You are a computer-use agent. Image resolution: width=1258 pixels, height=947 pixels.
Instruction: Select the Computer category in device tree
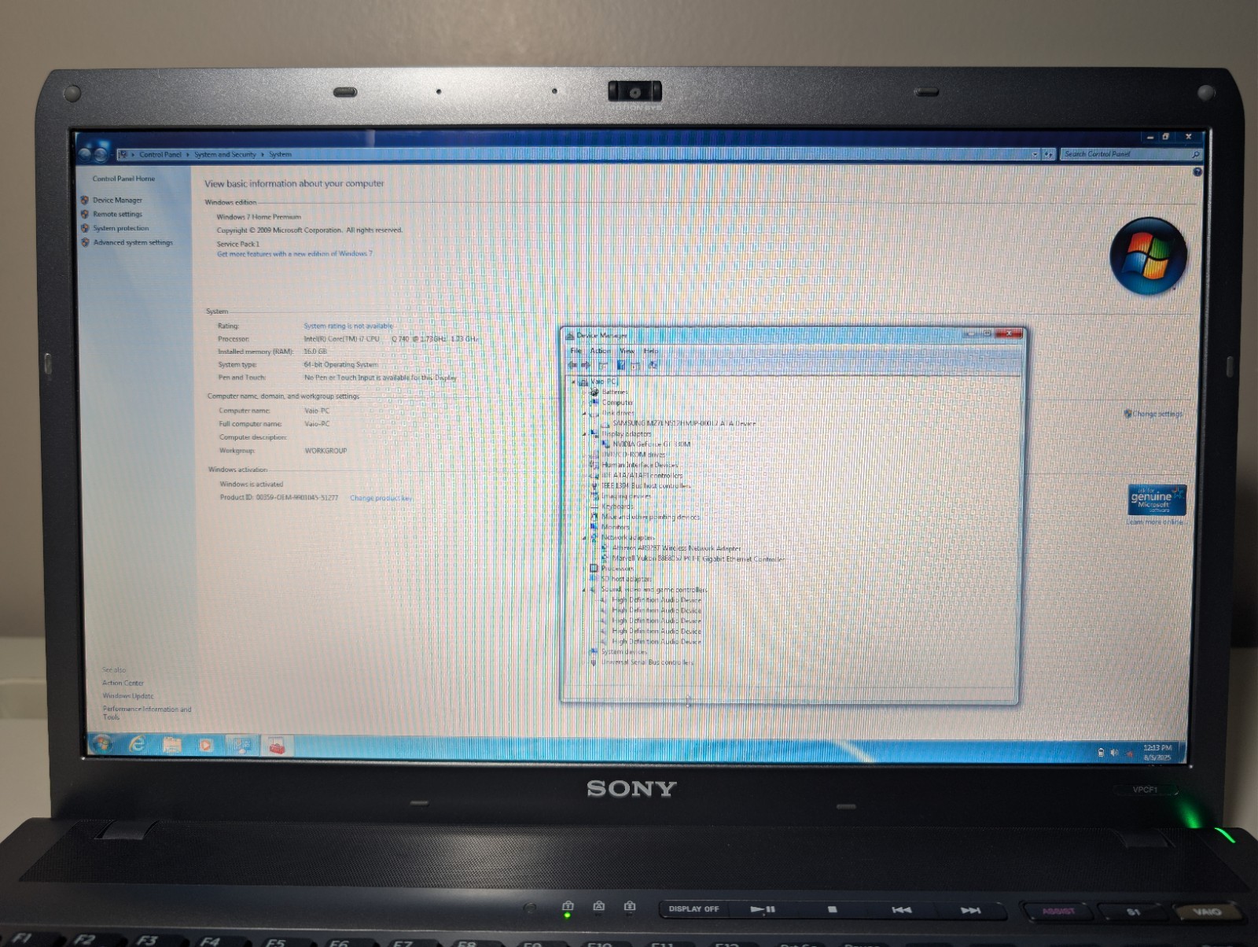(617, 403)
